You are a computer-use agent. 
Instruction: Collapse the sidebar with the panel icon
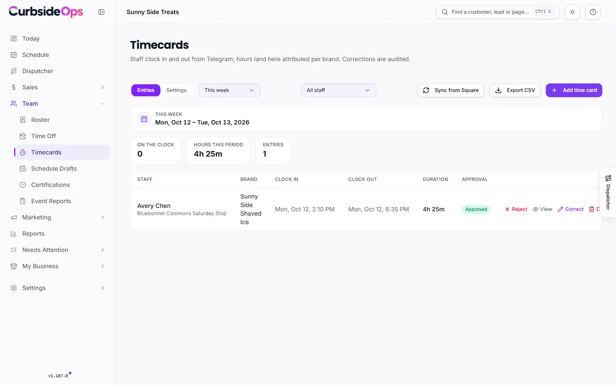point(101,12)
